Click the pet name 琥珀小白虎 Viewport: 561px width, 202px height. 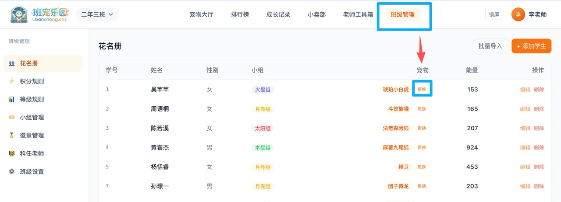click(x=396, y=90)
